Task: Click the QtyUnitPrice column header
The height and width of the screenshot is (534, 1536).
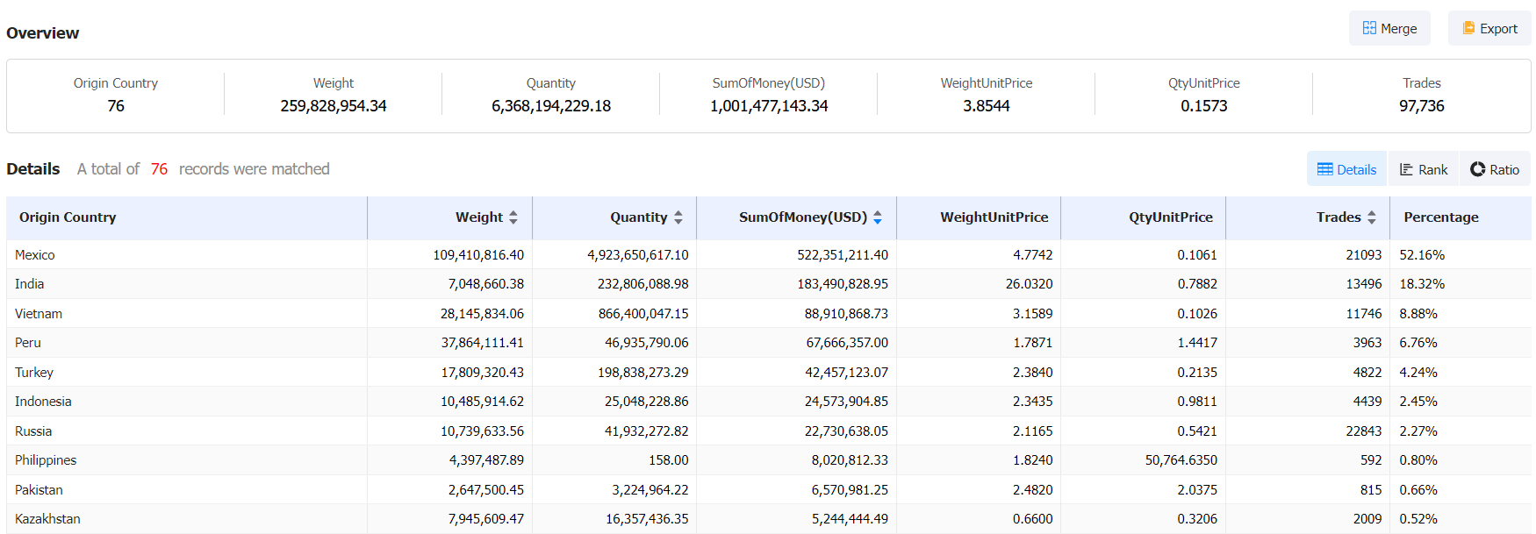Action: click(1170, 217)
